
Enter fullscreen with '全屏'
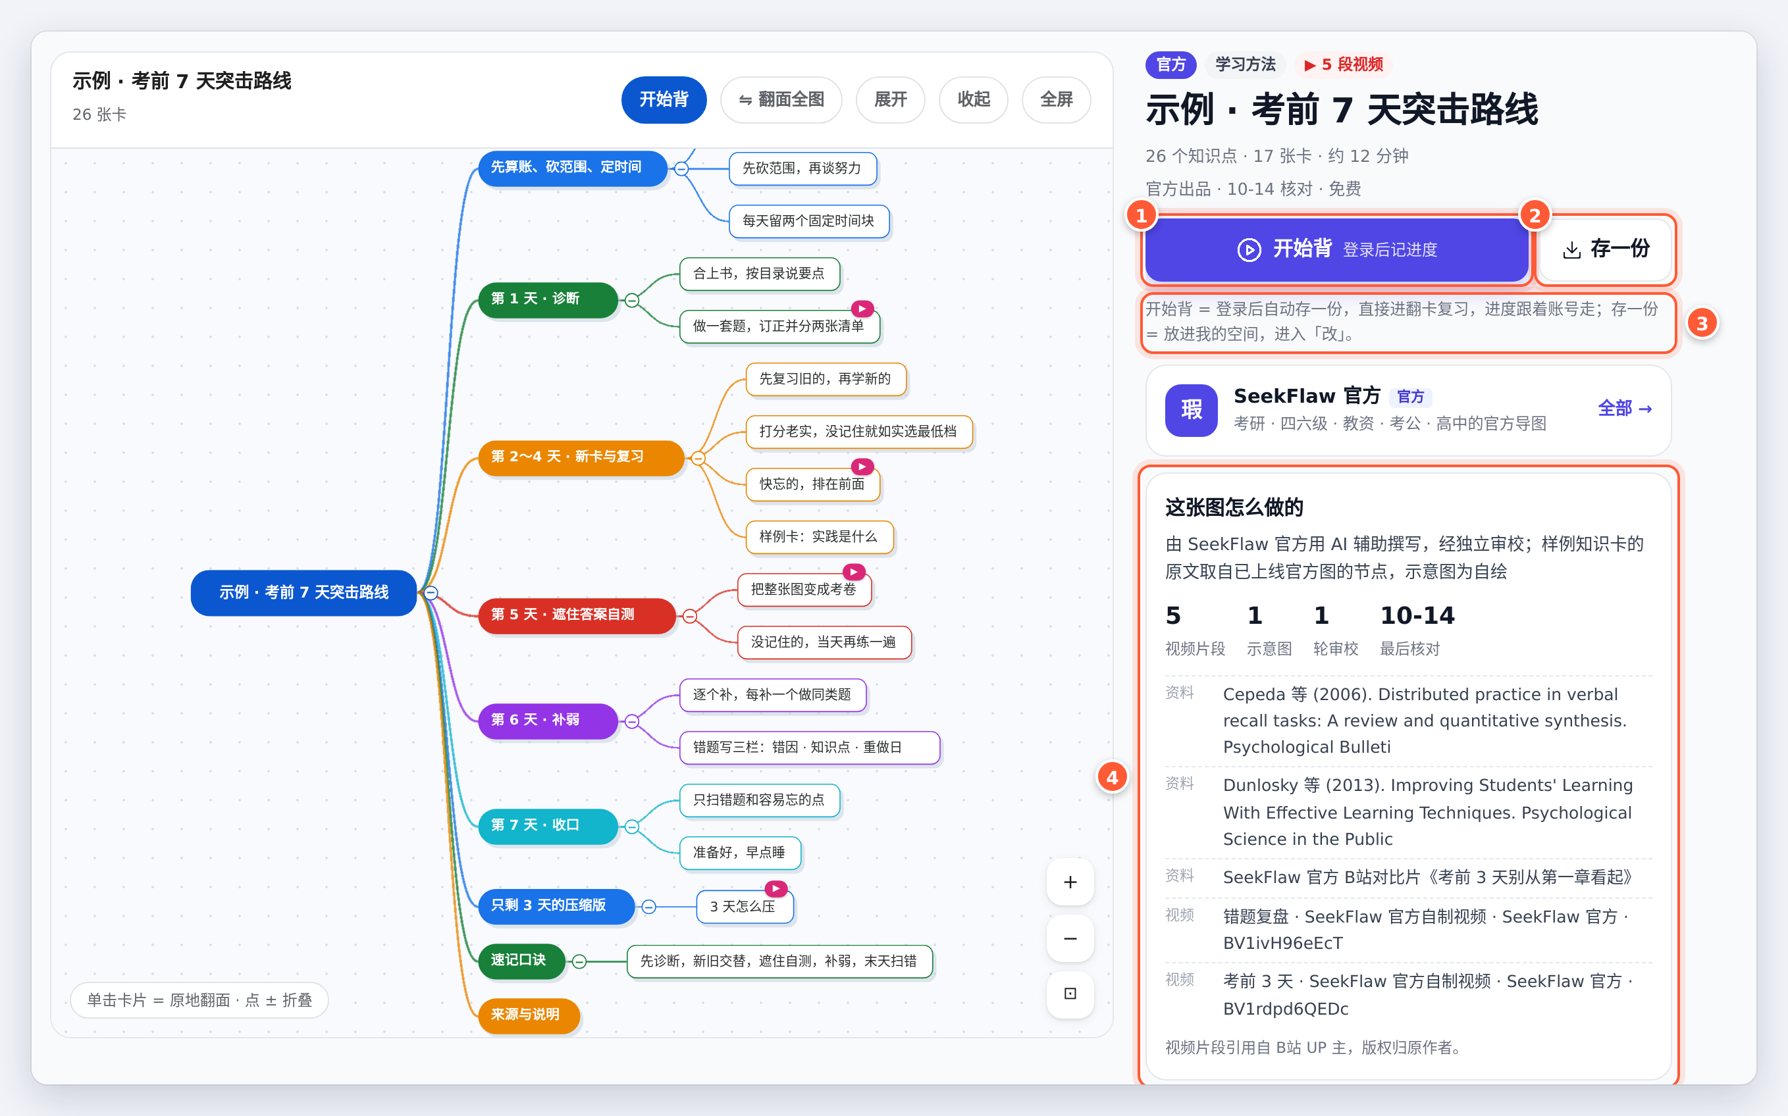point(1057,99)
